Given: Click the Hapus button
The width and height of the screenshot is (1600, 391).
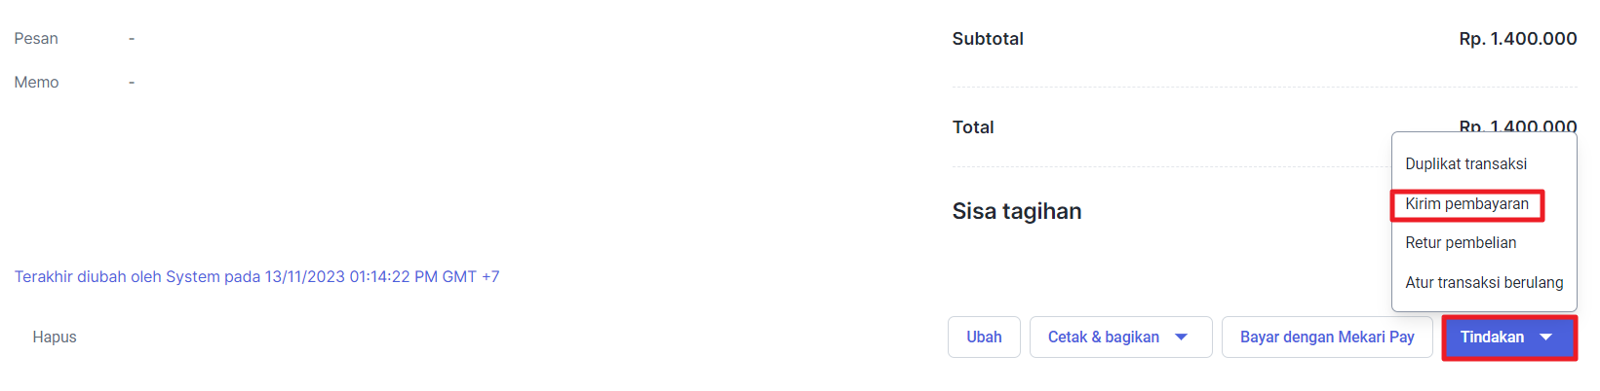Looking at the screenshot, I should click(55, 338).
